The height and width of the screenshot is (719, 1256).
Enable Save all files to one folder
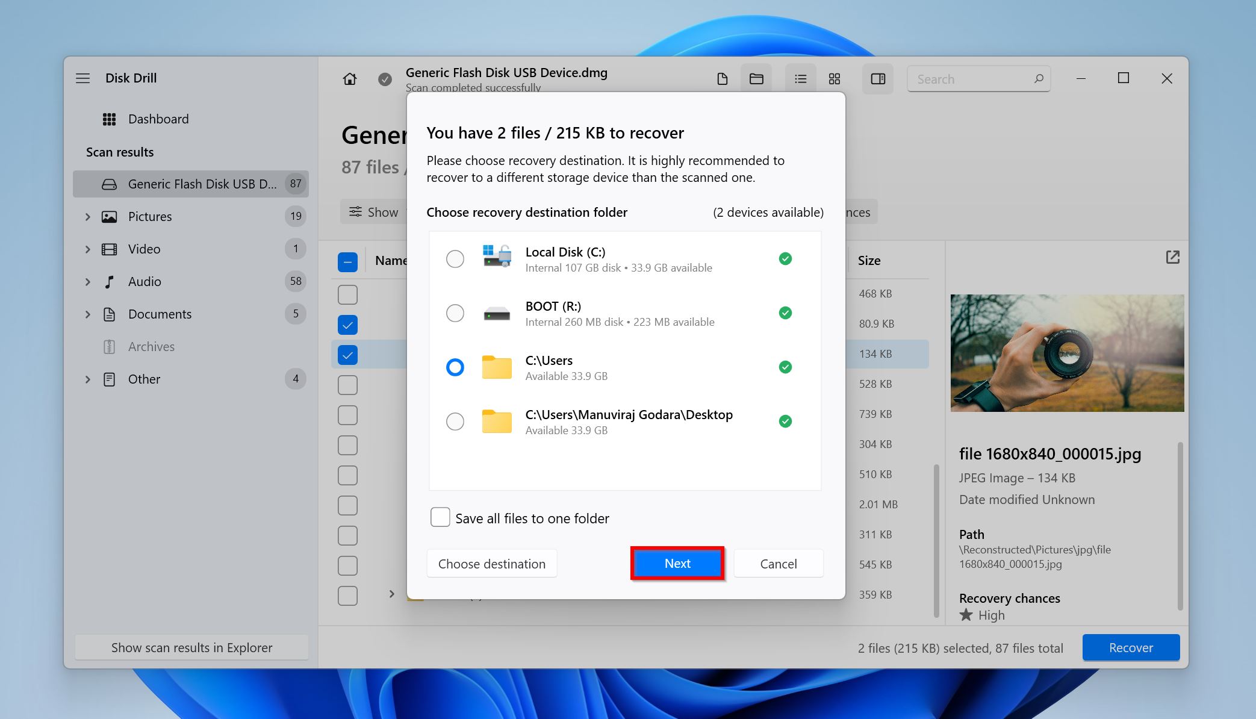pyautogui.click(x=440, y=518)
